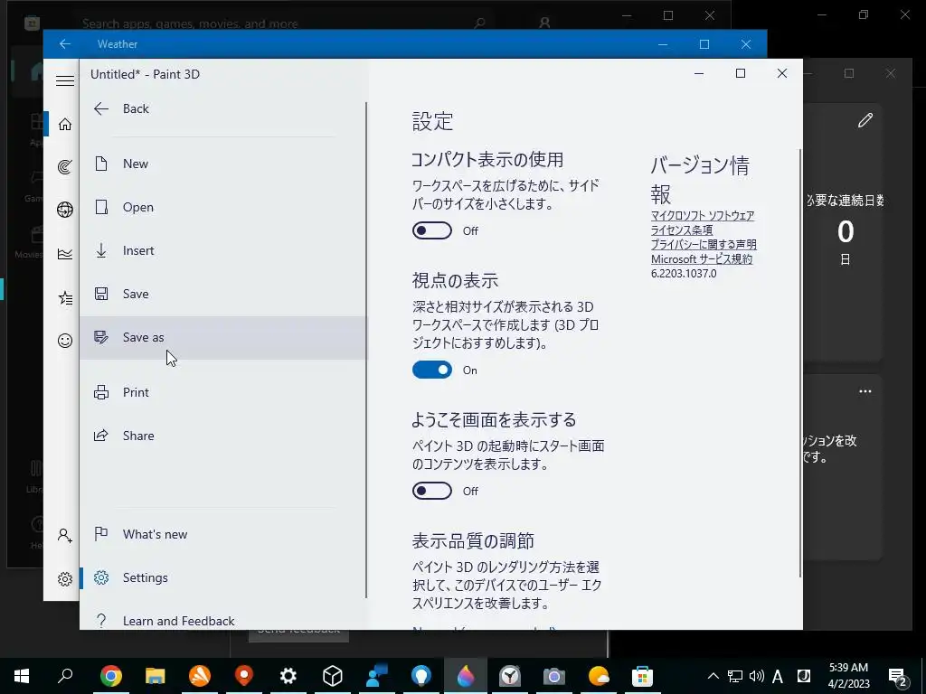
Task: Click the Open file icon in the menu
Action: coord(101,207)
